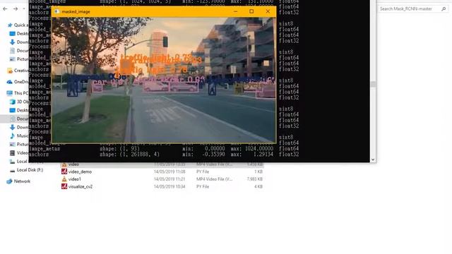Open Videos under This PC
The width and height of the screenshot is (452, 254).
click(x=19, y=153)
